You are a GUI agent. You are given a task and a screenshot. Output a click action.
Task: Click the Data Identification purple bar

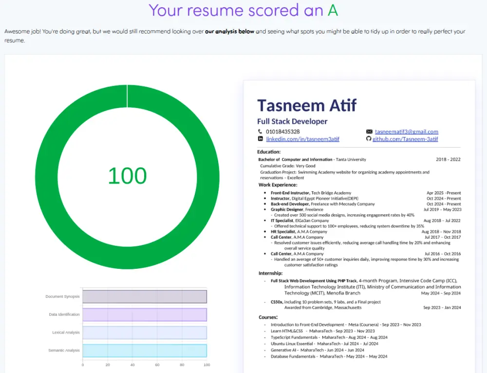145,314
